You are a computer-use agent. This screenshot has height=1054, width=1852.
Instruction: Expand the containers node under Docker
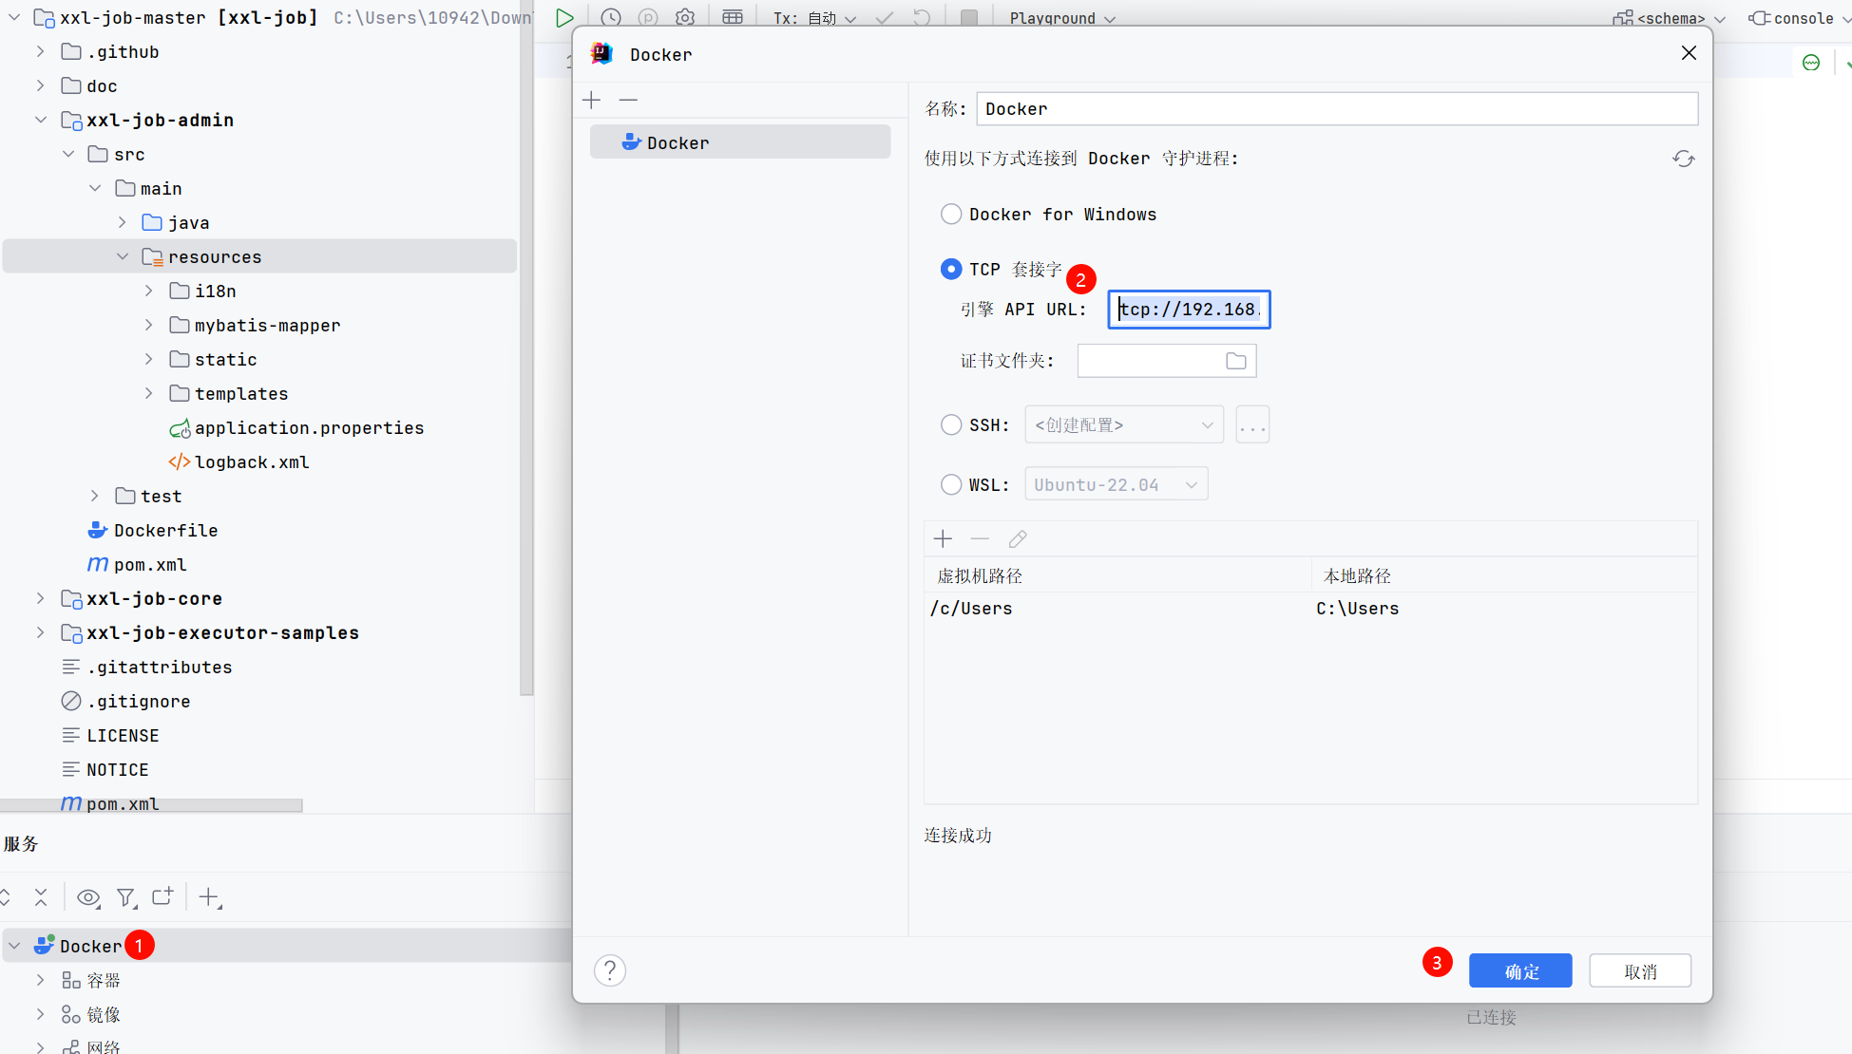(x=40, y=980)
